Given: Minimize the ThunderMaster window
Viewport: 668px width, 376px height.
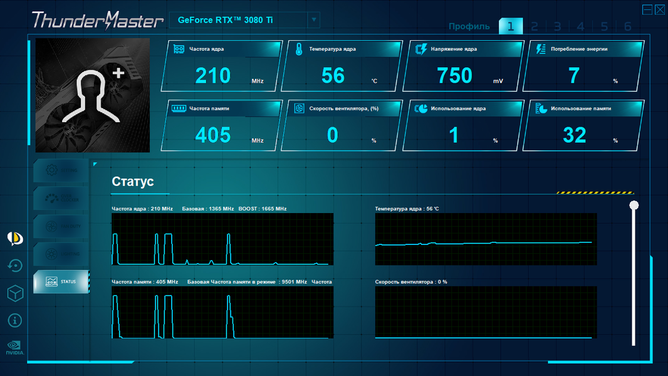Looking at the screenshot, I should pyautogui.click(x=647, y=9).
